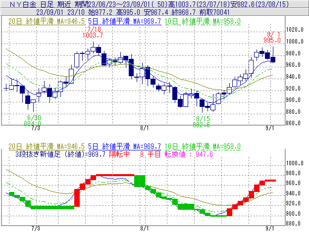The image size is (309, 235).
Task: Click the 7/3 date label on lower chart axis
Action: 36,229
